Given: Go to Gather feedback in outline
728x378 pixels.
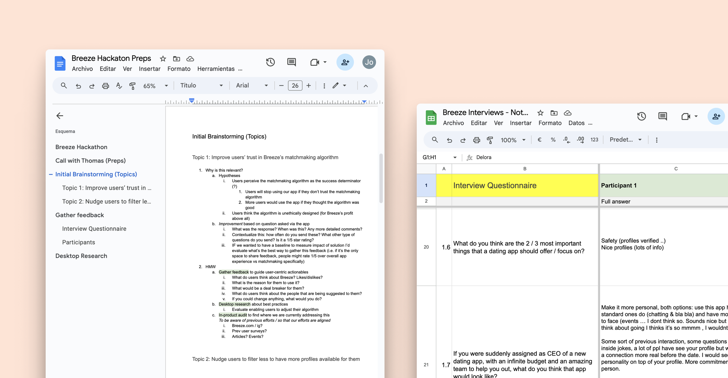Looking at the screenshot, I should coord(79,215).
